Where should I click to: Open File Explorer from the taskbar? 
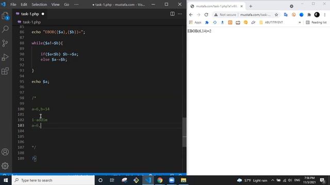(184, 180)
